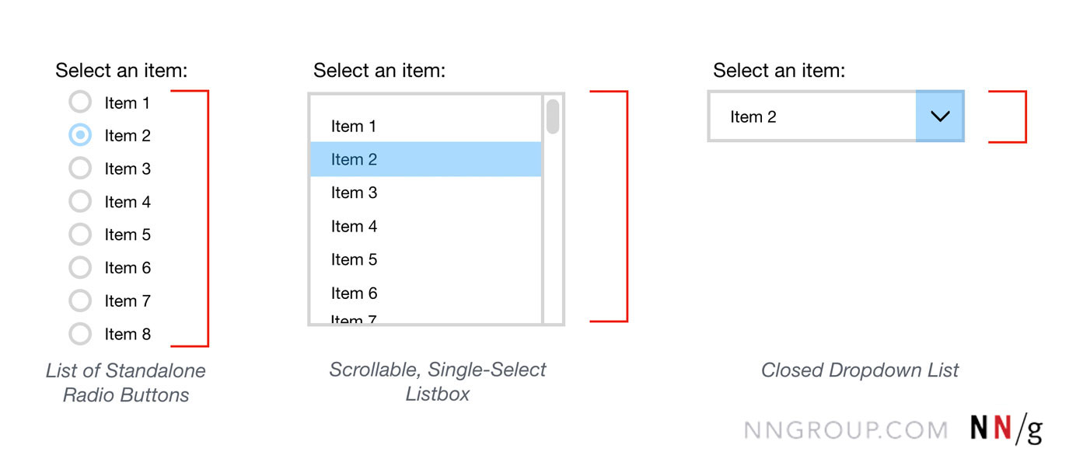This screenshot has height=469, width=1076.
Task: Click highlighted Item 2 in the listbox
Action: [424, 159]
